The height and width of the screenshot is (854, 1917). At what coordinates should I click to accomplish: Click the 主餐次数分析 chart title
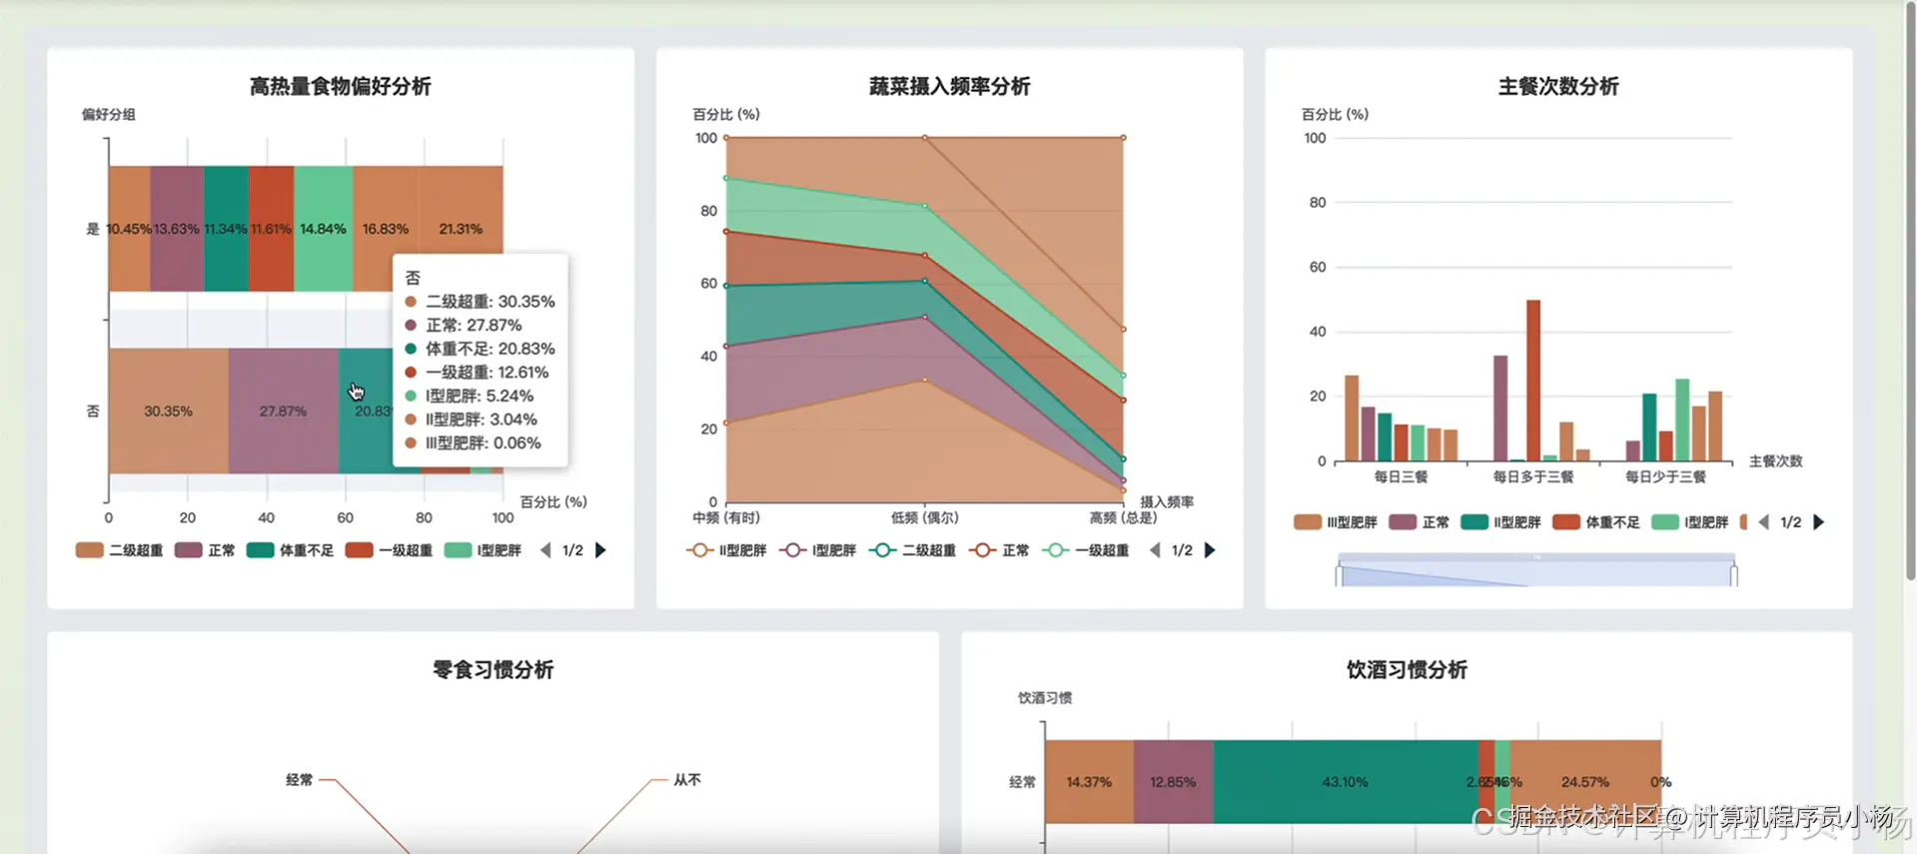click(1558, 87)
